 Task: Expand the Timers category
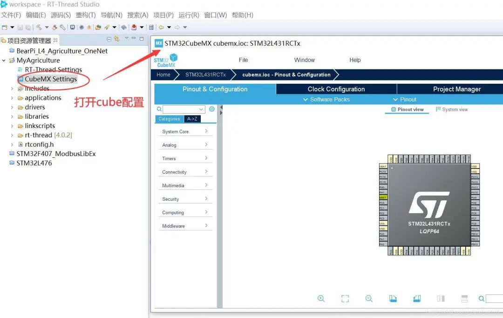pyautogui.click(x=185, y=158)
